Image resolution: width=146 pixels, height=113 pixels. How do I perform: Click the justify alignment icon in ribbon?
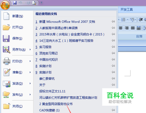(x=133, y=28)
